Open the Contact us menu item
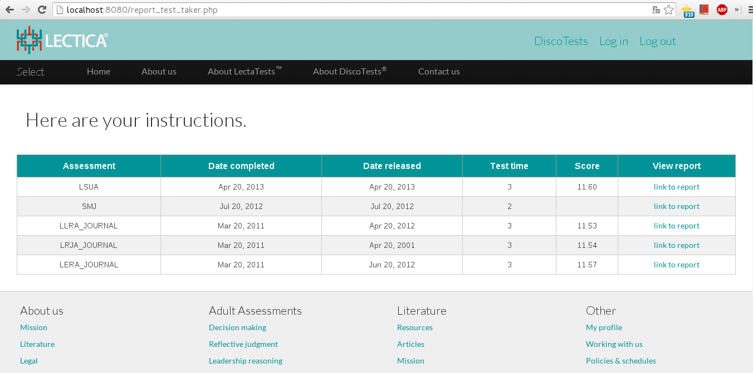Screen dimensions: 753x373 [439, 71]
